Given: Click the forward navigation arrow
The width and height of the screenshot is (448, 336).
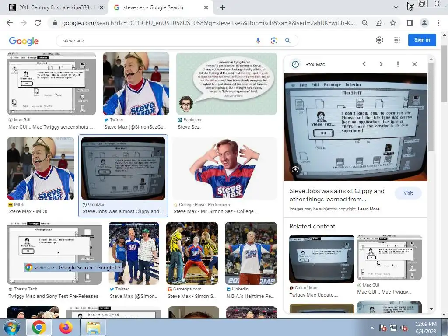Looking at the screenshot, I should pyautogui.click(x=24, y=23).
